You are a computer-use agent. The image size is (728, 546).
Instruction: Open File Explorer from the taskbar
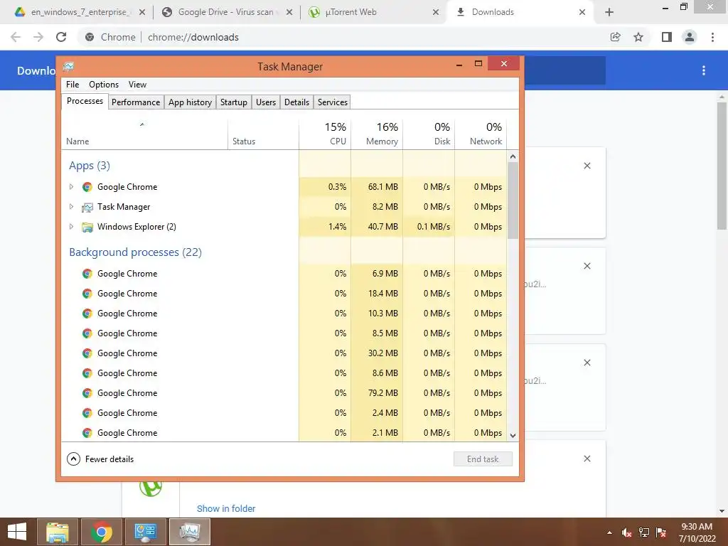coord(58,532)
